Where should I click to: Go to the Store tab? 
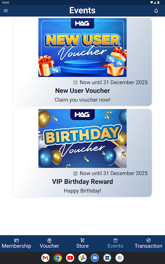tap(82, 244)
